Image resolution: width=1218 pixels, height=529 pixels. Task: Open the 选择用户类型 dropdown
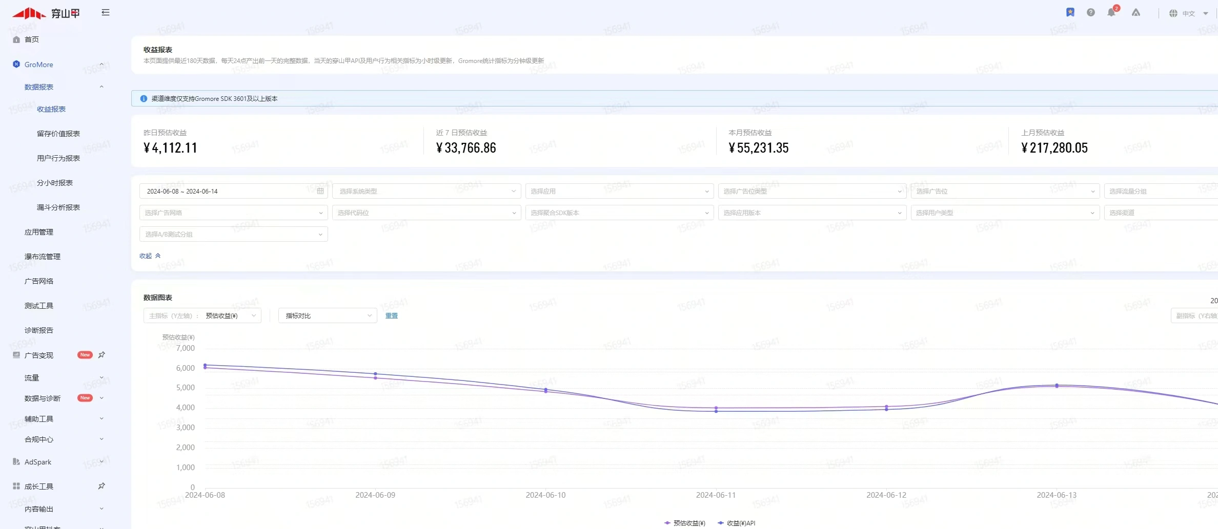coord(1005,213)
